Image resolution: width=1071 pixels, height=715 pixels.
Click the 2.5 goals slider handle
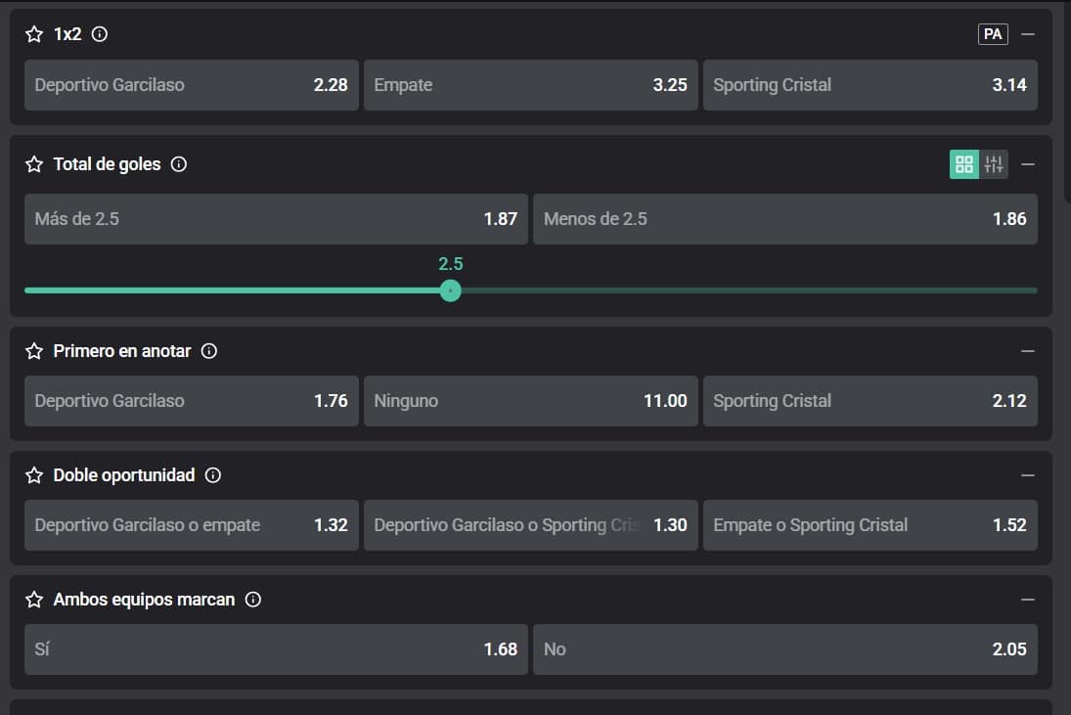(x=450, y=290)
